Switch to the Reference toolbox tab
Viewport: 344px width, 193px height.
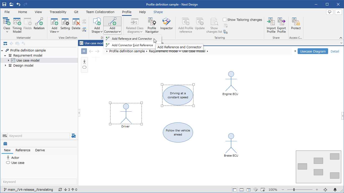23,150
